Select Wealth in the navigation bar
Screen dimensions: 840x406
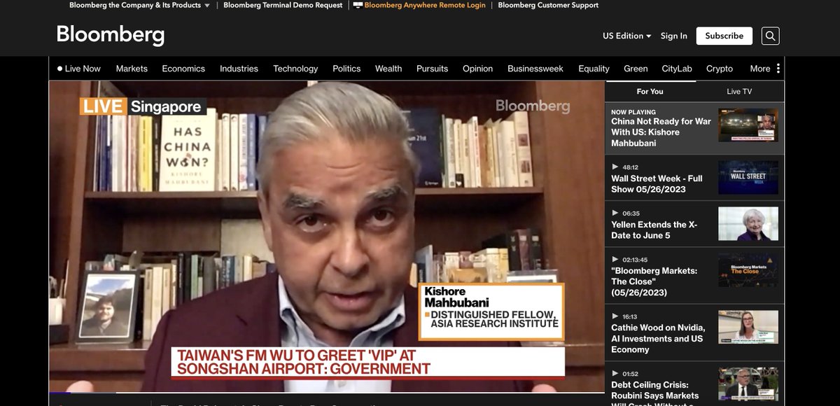[388, 69]
